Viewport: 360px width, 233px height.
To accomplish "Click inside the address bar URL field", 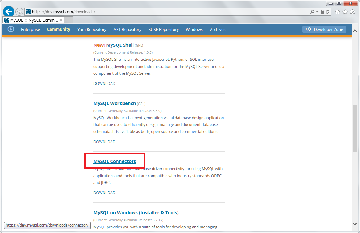I will 123,11.
